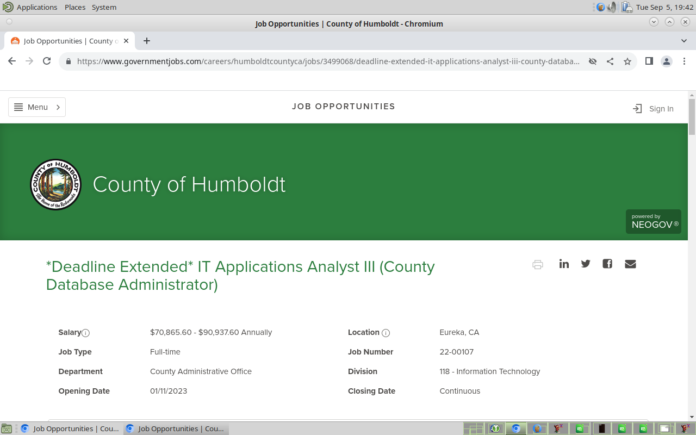This screenshot has height=435, width=696.
Task: Click the volume speaker tray icon
Action: 613,7
